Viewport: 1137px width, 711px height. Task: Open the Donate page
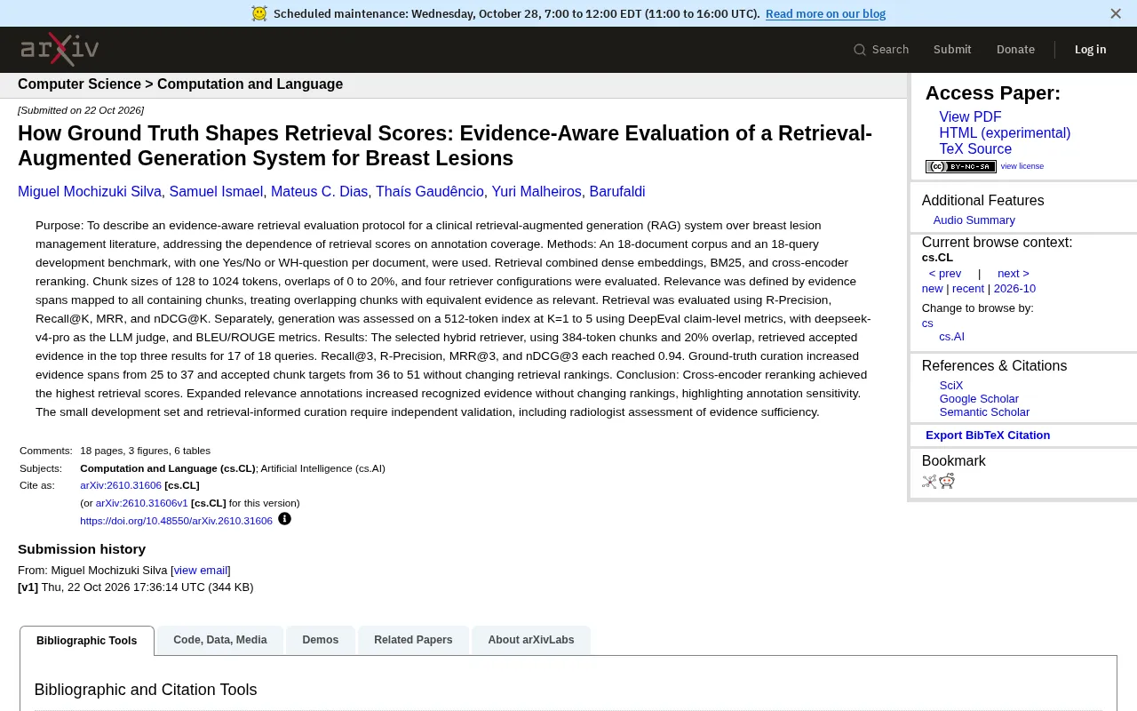1015,50
